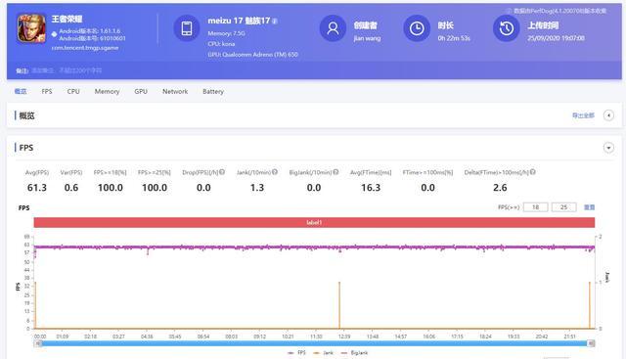Click the duration clock icon
This screenshot has height=359, width=626.
coord(417,28)
